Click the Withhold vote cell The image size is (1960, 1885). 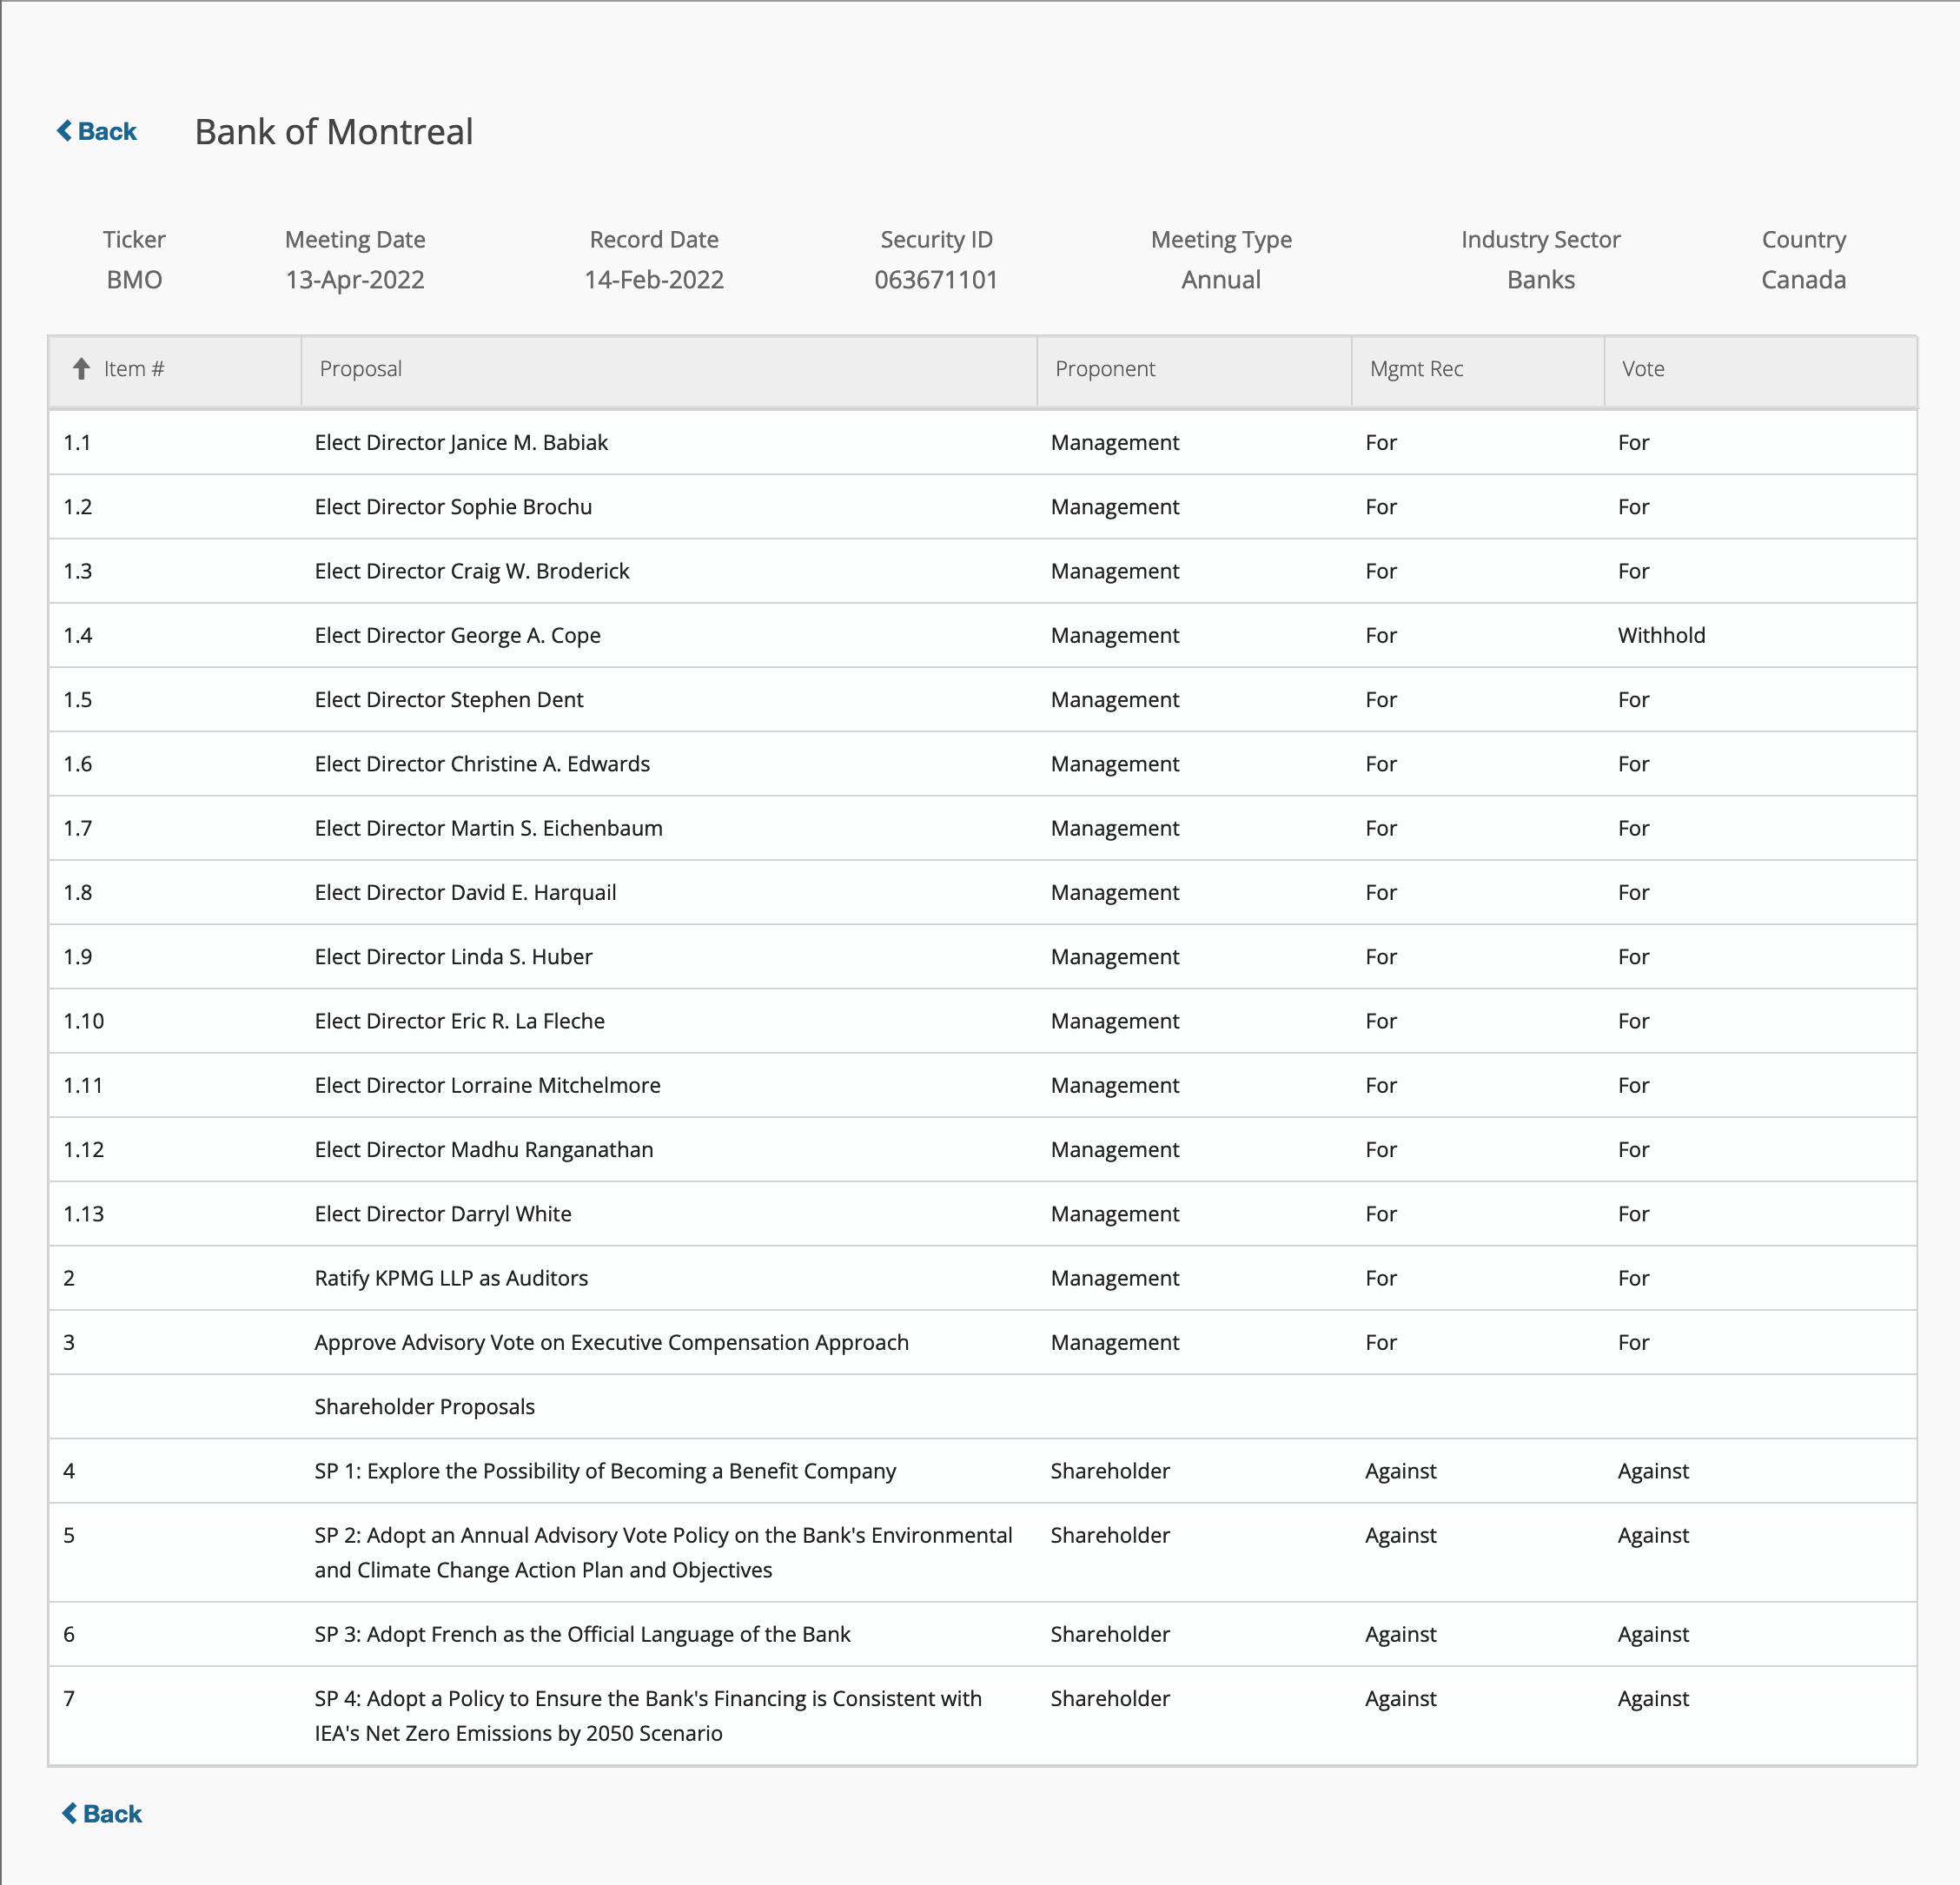pos(1661,635)
